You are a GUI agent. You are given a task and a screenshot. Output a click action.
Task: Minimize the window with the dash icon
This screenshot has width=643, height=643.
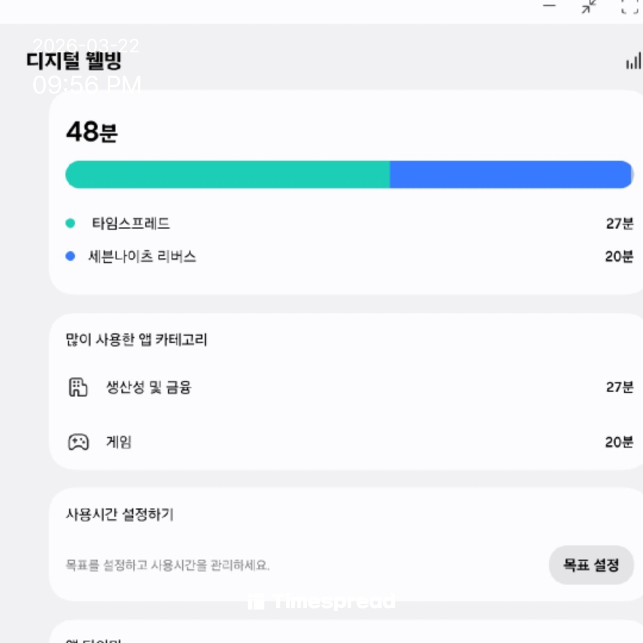[x=549, y=5]
